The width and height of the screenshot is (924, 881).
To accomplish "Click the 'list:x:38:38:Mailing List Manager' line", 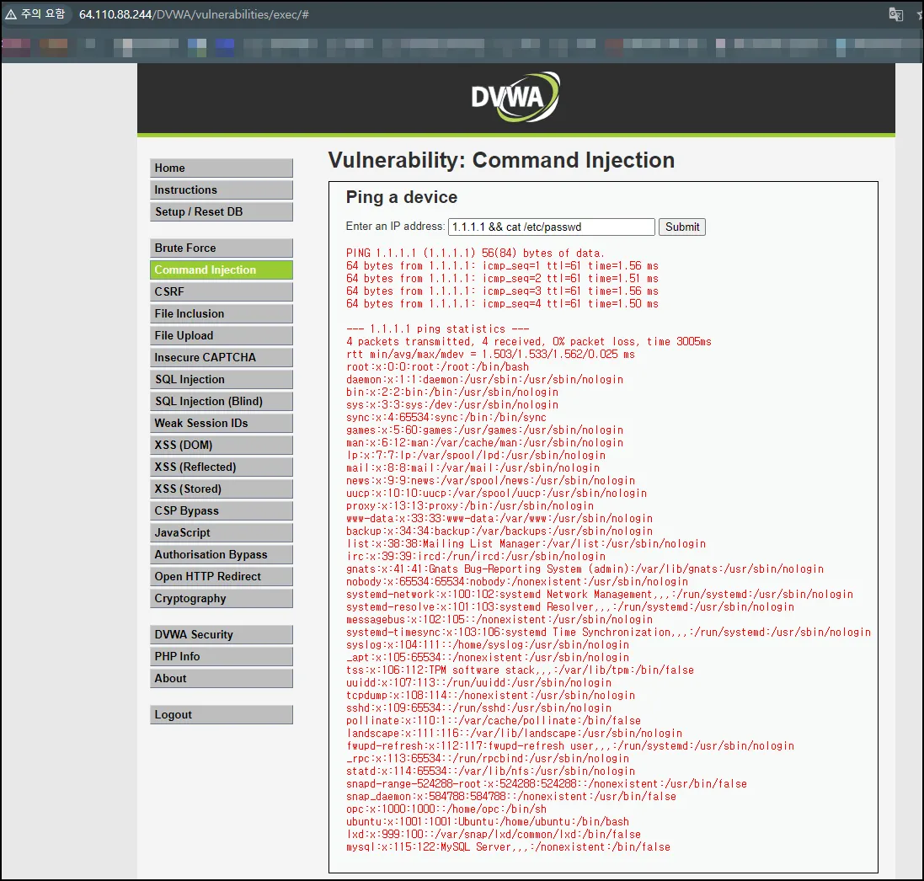I will tap(526, 544).
